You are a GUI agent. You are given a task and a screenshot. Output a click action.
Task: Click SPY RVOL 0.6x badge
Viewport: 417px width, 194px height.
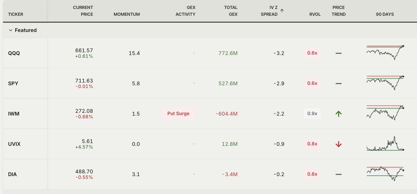click(x=312, y=83)
